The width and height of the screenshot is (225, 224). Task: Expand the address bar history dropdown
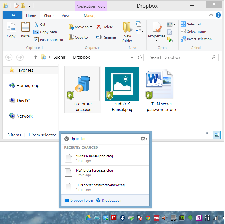tap(132, 57)
